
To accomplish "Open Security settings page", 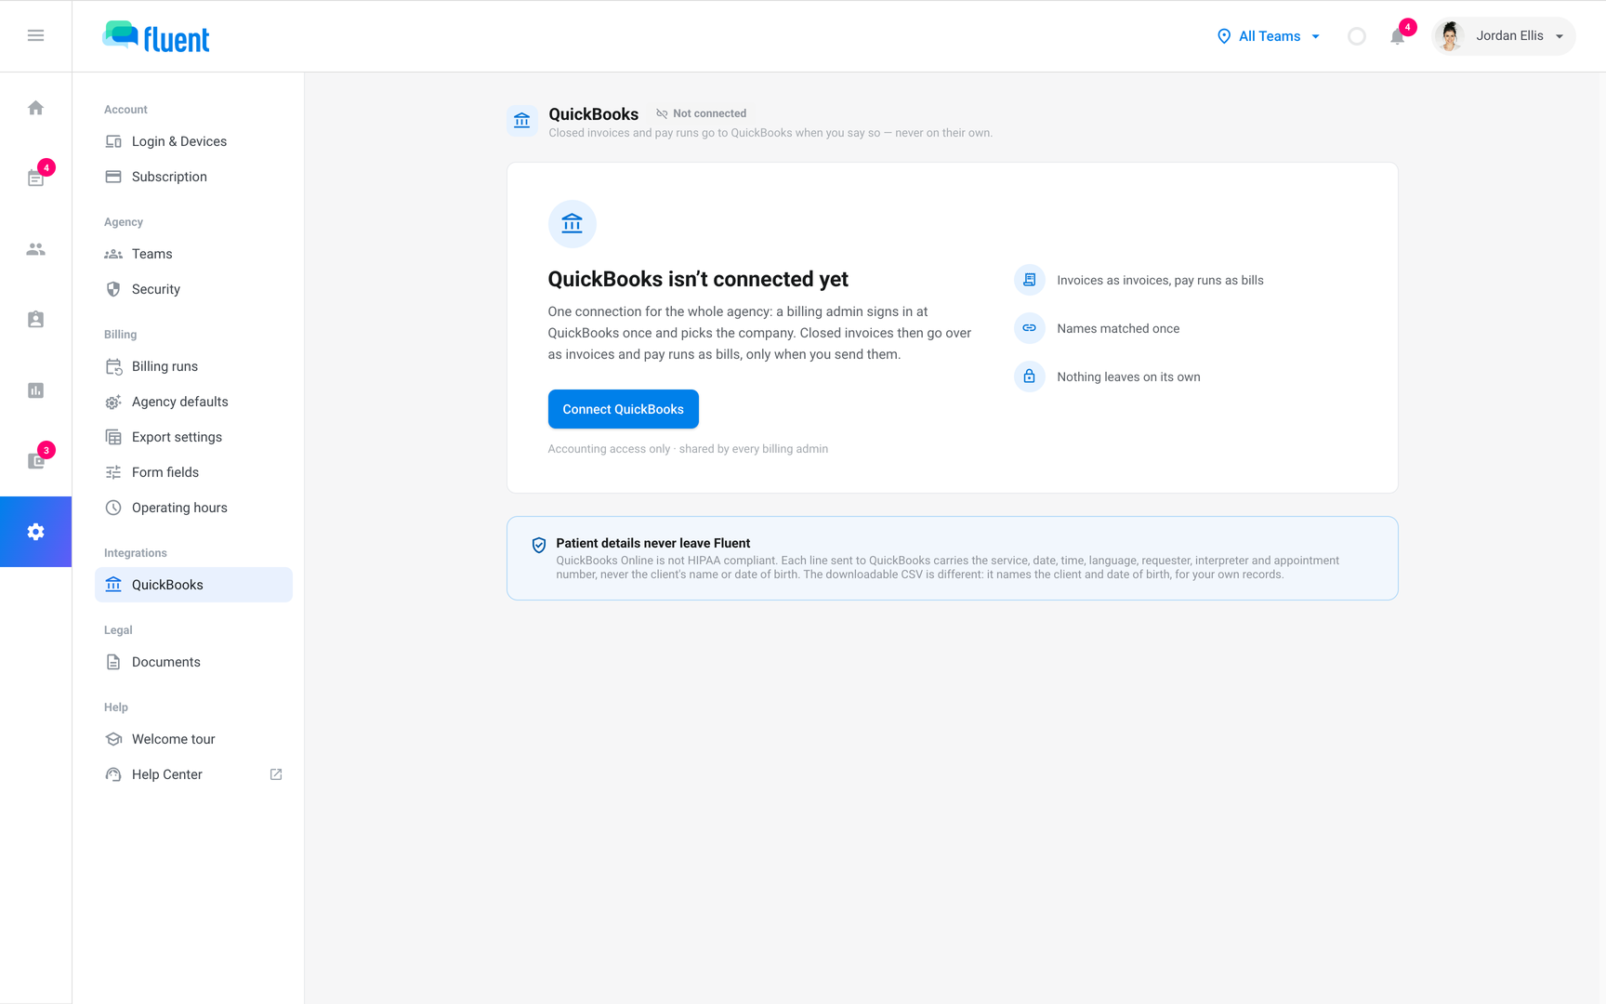I will click(x=193, y=289).
